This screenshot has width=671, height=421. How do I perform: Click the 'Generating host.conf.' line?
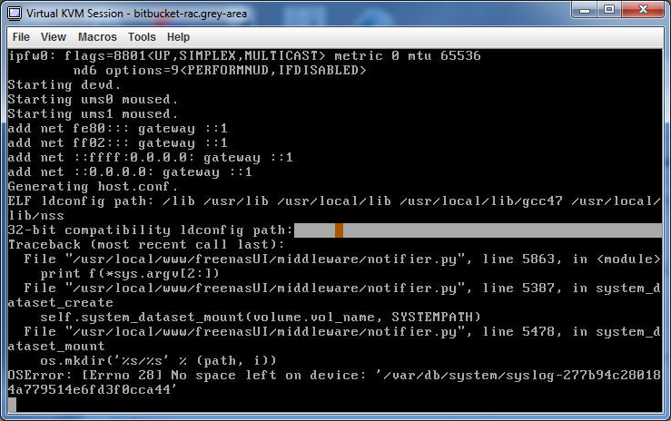tap(93, 186)
